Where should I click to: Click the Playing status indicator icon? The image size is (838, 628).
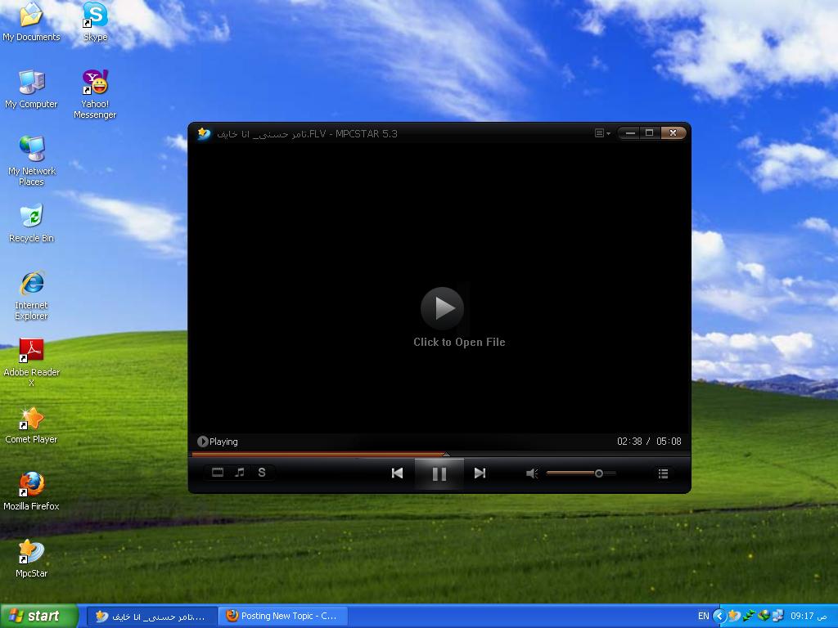pyautogui.click(x=203, y=442)
